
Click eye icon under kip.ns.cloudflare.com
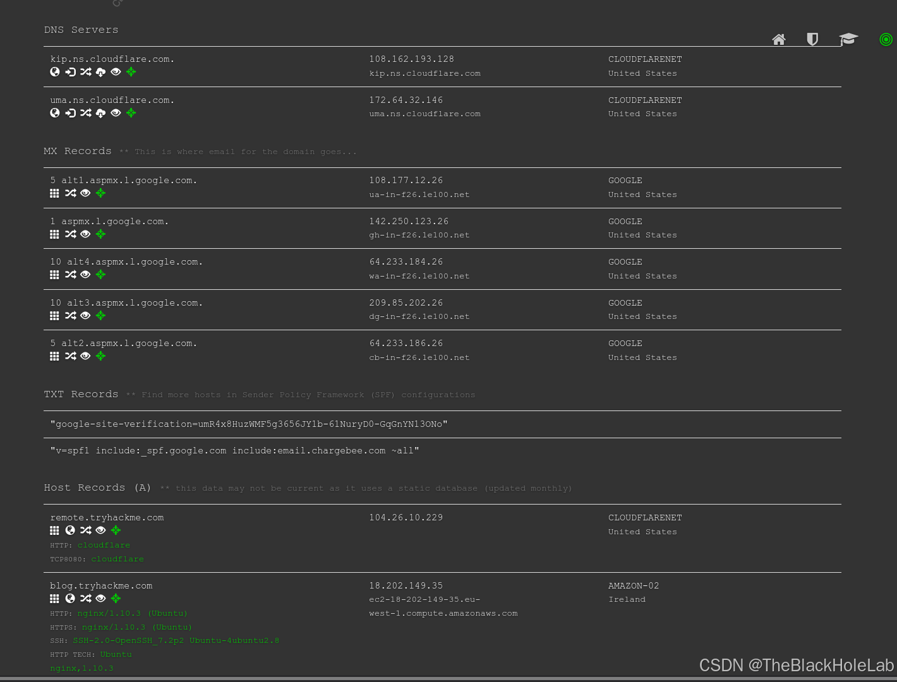pos(116,72)
